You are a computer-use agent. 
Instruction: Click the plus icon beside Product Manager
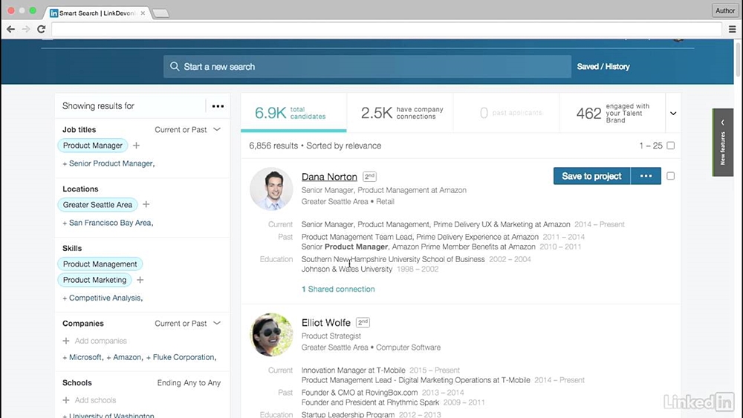pos(136,146)
